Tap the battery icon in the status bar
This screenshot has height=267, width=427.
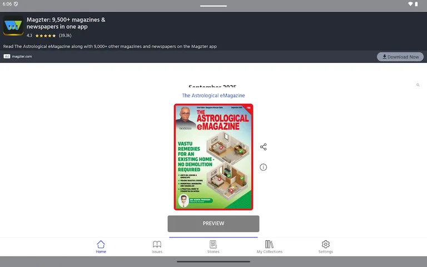(x=416, y=4)
